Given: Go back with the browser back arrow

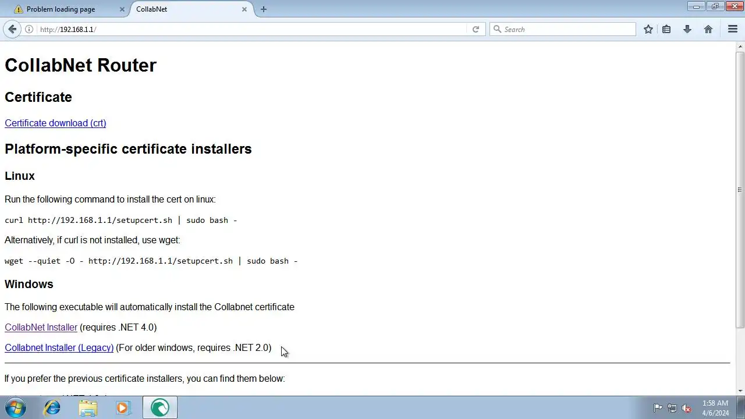Looking at the screenshot, I should coord(12,29).
